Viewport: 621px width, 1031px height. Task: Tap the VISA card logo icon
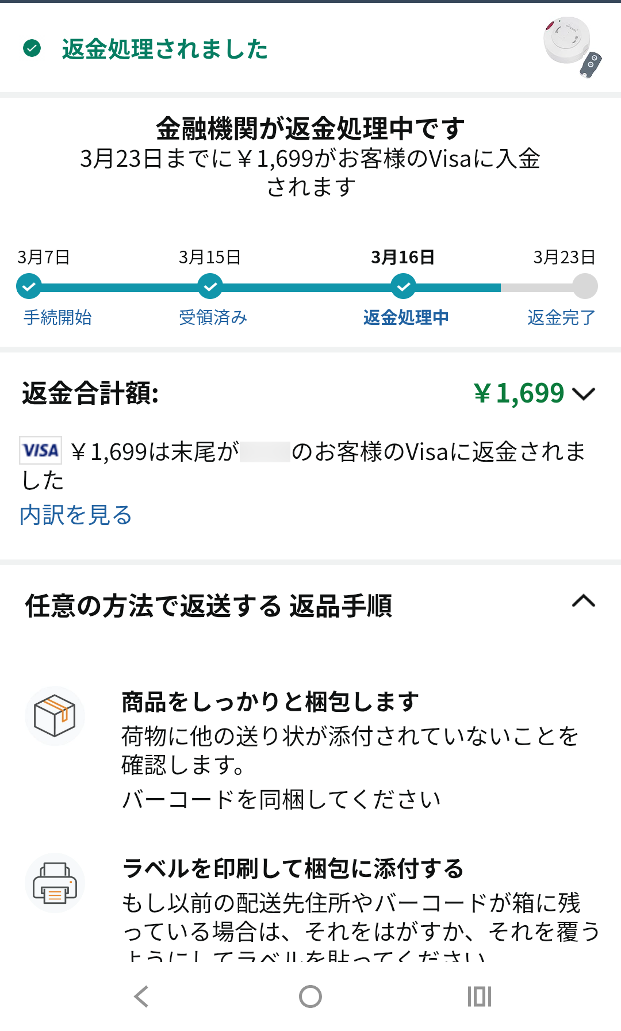click(41, 450)
